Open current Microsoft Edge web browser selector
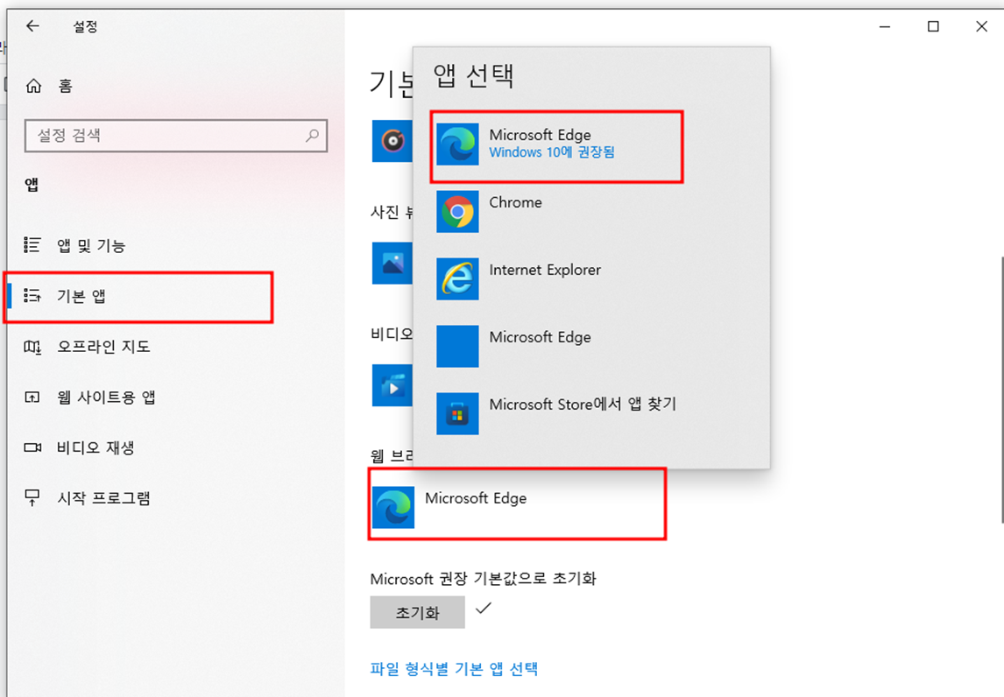1004x697 pixels. click(x=518, y=504)
